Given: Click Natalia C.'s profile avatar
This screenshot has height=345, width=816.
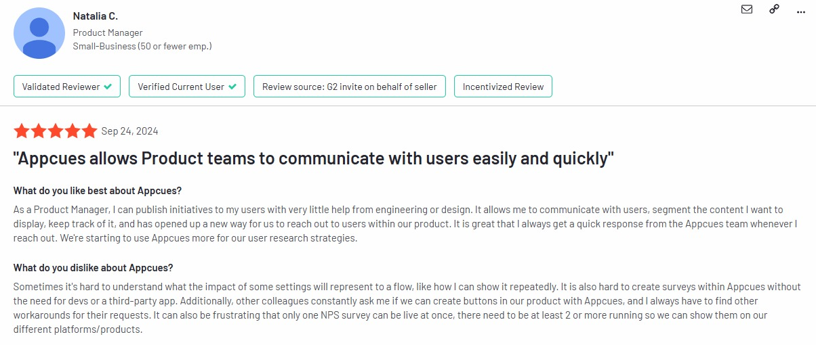Looking at the screenshot, I should pyautogui.click(x=39, y=34).
